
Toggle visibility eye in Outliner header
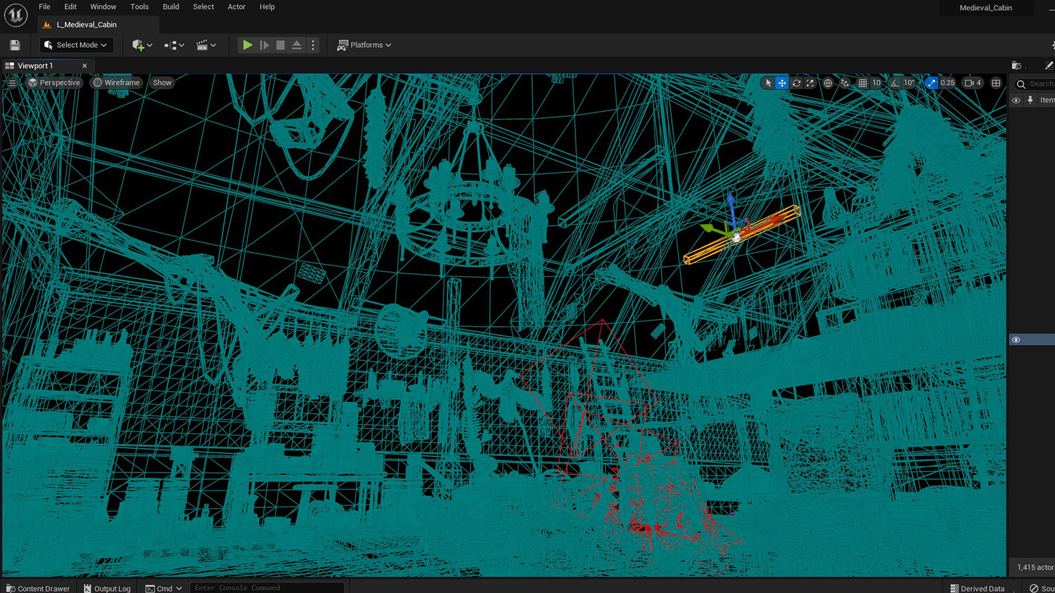point(1016,100)
